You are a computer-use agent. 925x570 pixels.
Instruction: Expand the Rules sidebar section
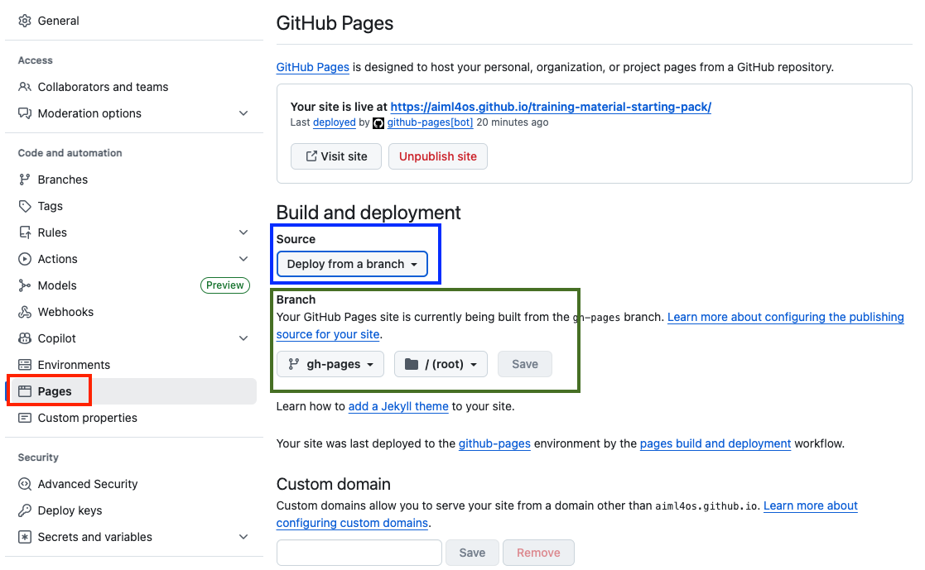[243, 232]
